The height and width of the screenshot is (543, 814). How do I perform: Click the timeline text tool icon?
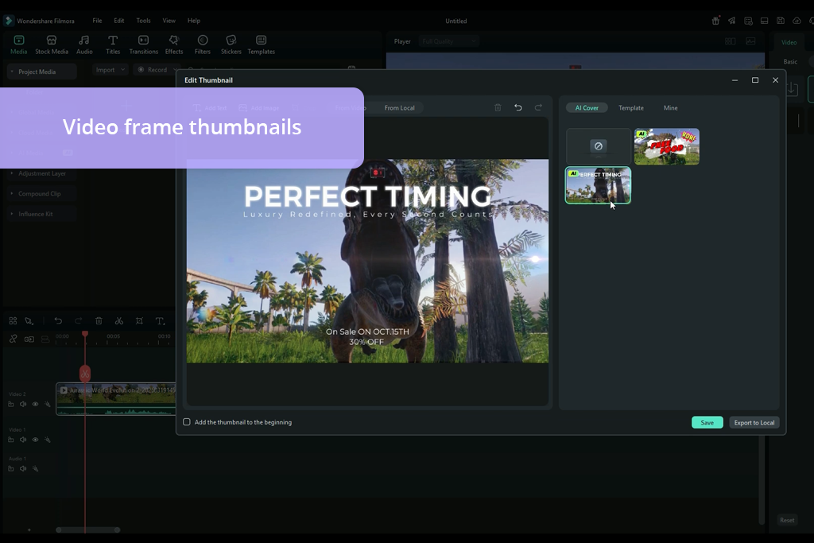click(x=160, y=321)
